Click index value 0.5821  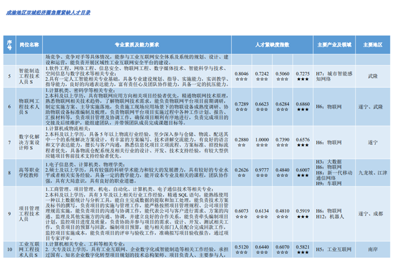[303, 246]
